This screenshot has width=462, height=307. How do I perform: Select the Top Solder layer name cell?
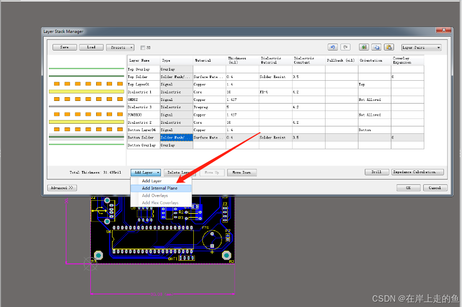[x=143, y=77]
